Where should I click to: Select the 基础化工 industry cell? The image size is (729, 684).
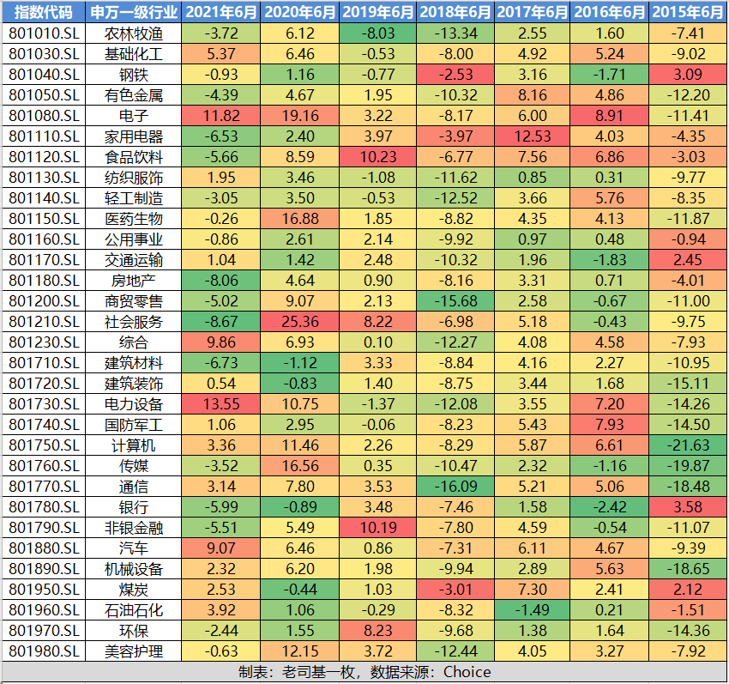pyautogui.click(x=134, y=54)
